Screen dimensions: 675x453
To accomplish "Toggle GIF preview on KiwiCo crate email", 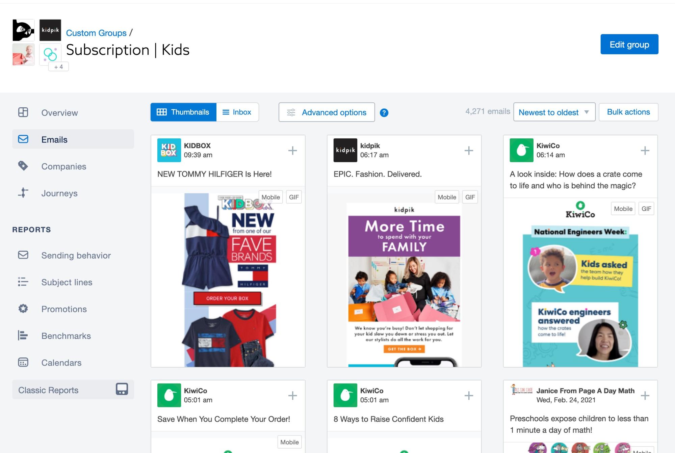I will [x=646, y=209].
